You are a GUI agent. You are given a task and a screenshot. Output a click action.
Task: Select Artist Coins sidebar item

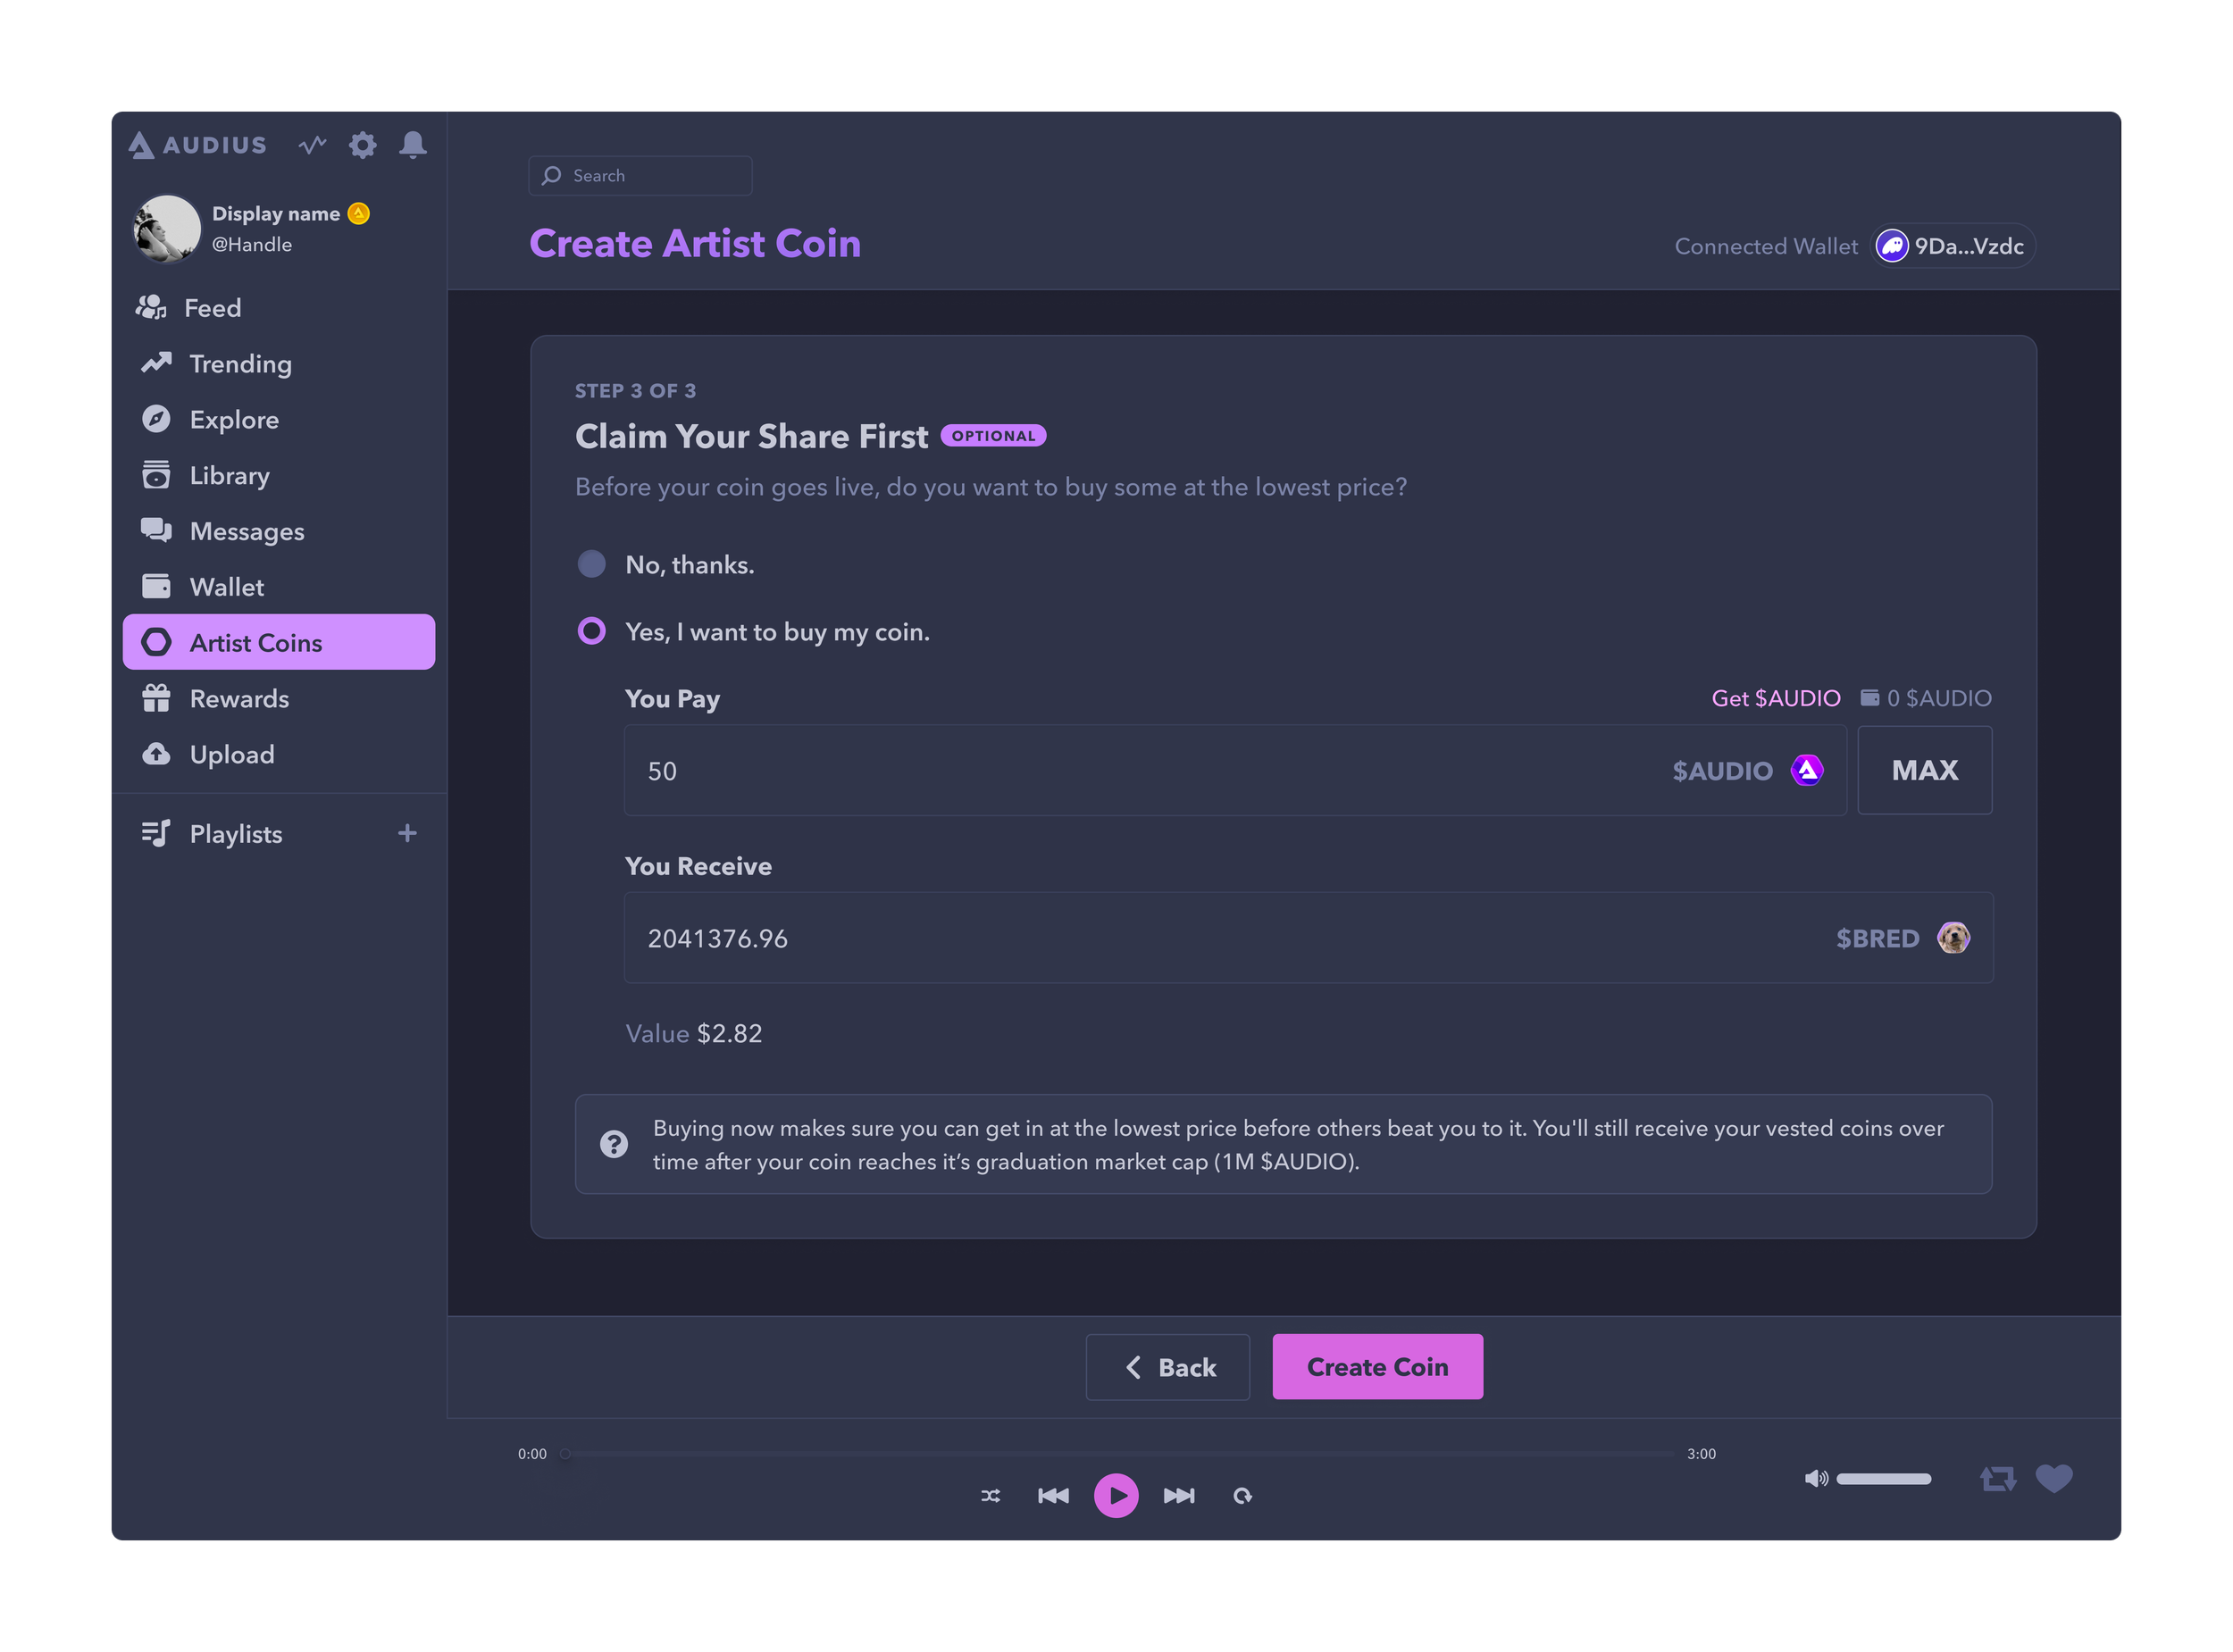coord(279,642)
